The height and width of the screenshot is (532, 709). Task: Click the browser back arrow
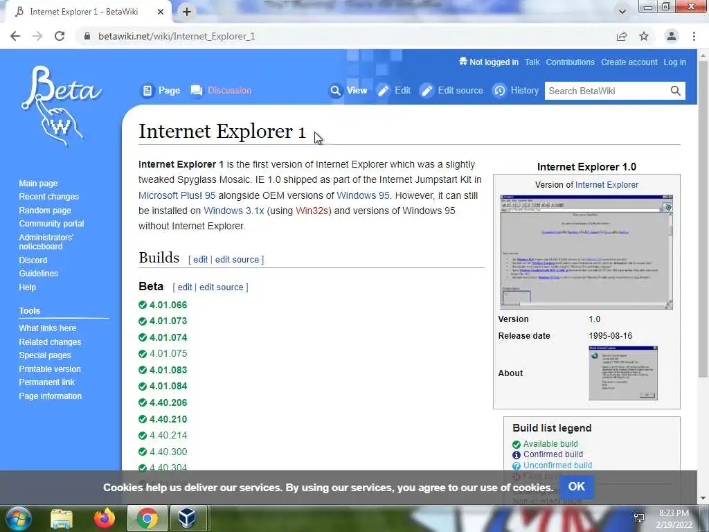pos(15,36)
